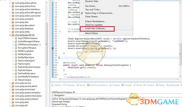The width and height of the screenshot is (182, 107).
Task: Expand the com.sp2p.action.admin package
Action: click(x=10, y=3)
